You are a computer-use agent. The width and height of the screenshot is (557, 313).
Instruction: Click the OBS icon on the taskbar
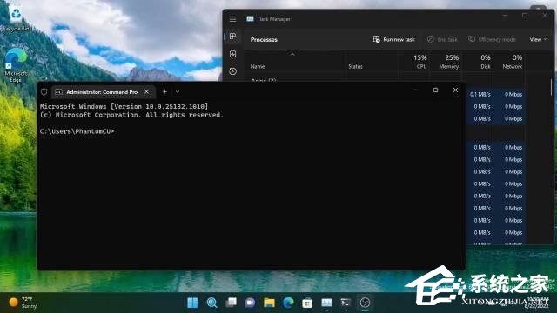point(365,303)
